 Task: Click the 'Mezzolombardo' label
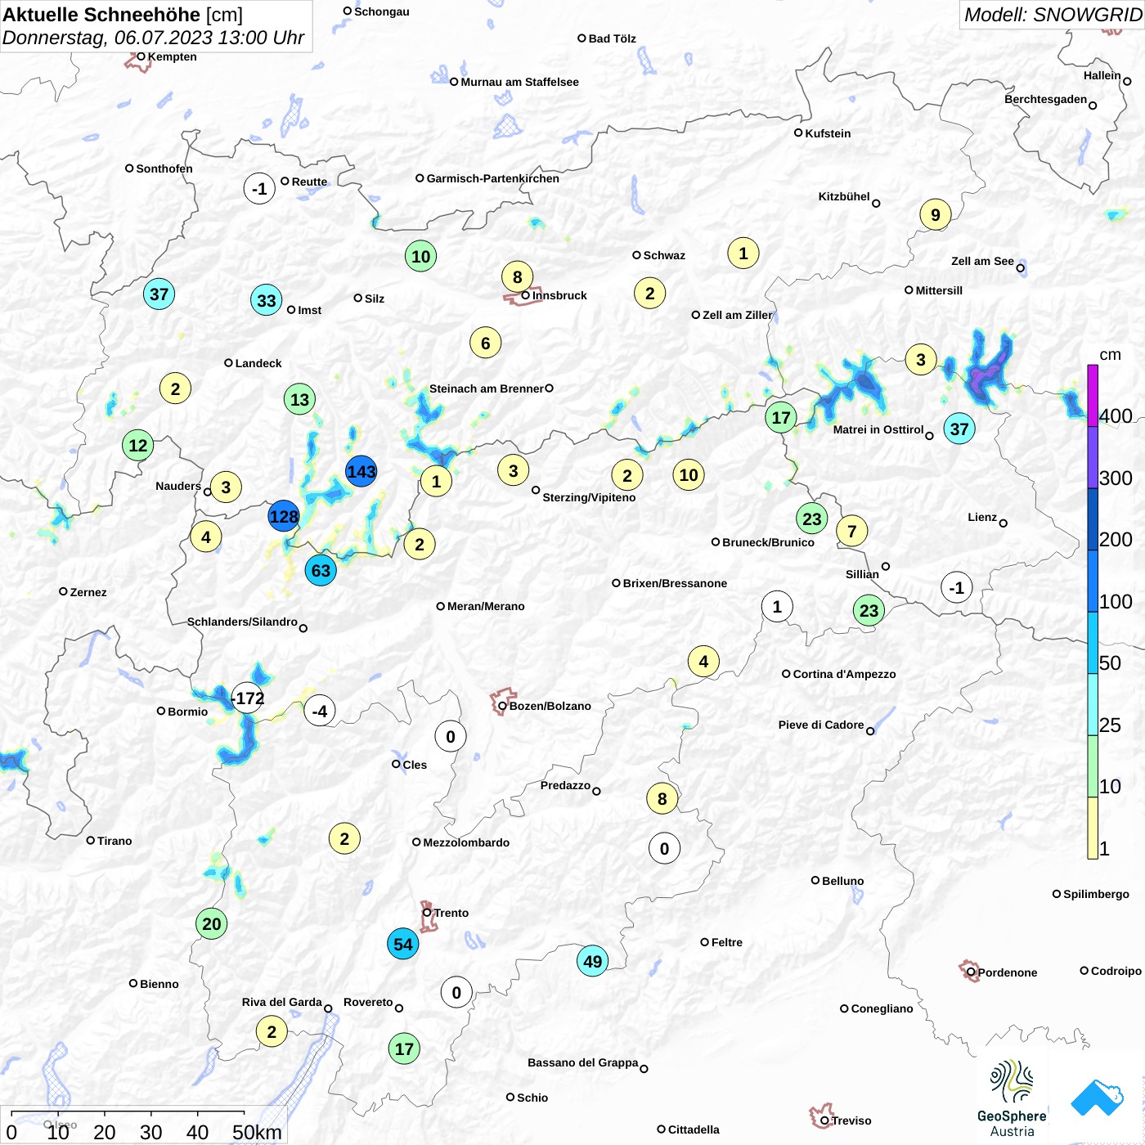click(x=466, y=842)
